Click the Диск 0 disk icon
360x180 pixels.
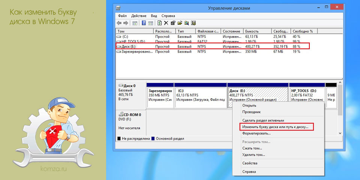pyautogui.click(x=121, y=86)
